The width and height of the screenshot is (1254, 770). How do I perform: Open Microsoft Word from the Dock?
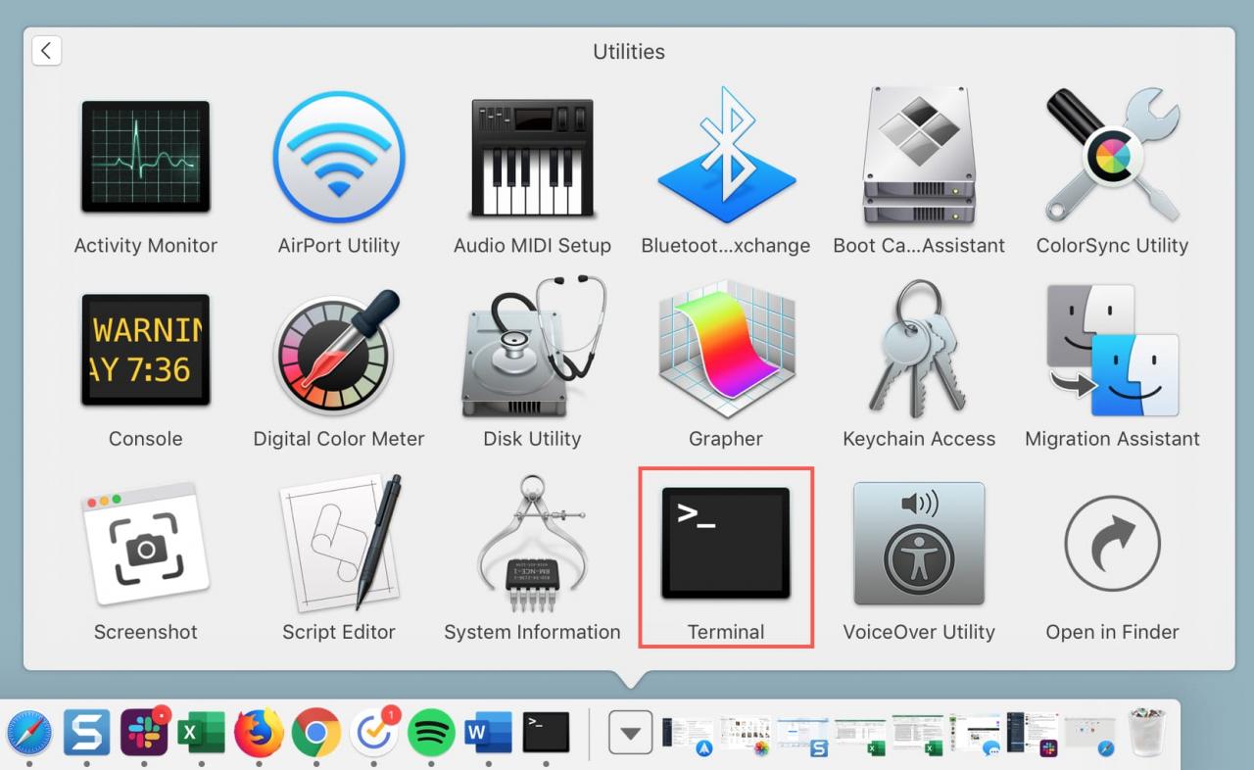point(488,733)
